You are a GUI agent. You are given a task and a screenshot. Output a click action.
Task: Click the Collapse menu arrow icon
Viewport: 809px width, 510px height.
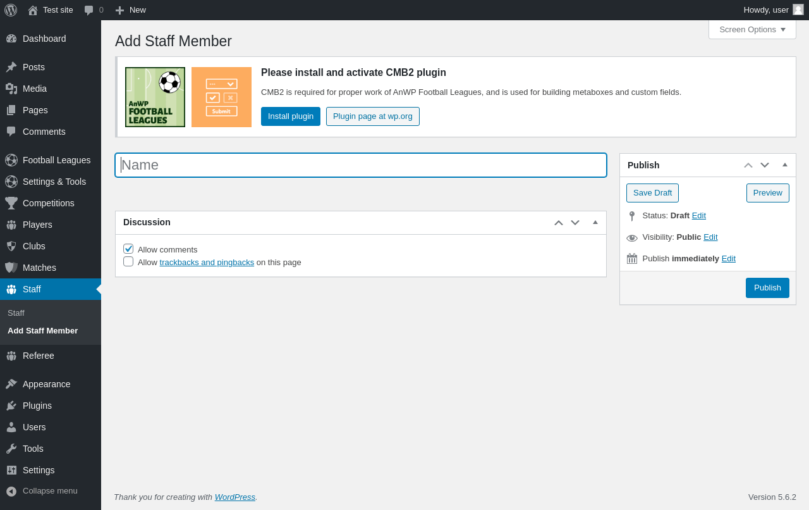[x=11, y=491]
